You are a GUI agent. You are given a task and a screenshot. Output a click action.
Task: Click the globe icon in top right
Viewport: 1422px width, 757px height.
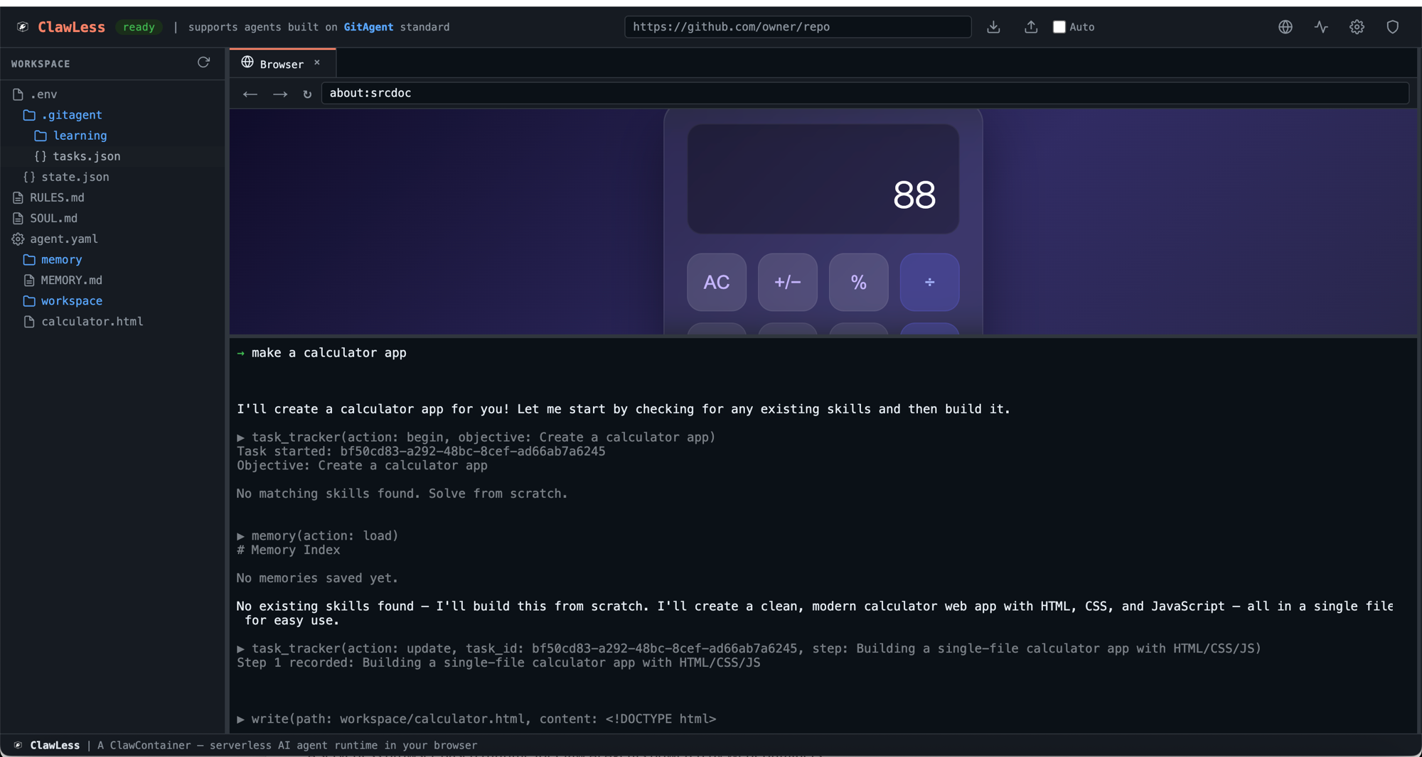1285,27
